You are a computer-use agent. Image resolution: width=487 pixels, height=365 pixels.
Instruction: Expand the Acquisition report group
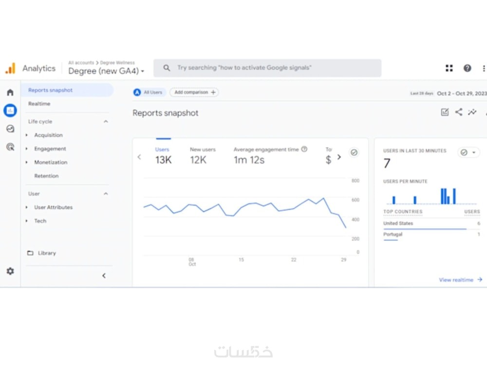27,135
